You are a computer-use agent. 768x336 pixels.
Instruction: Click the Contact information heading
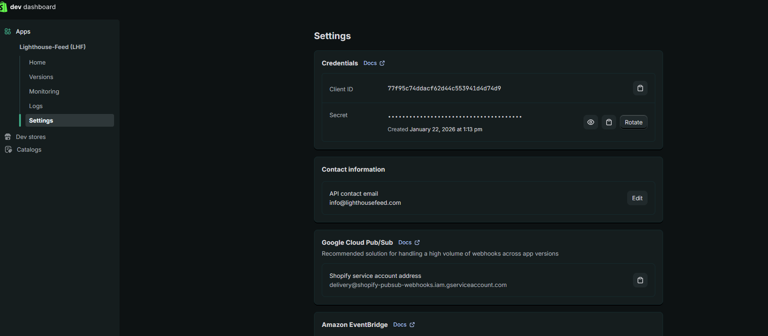(353, 169)
